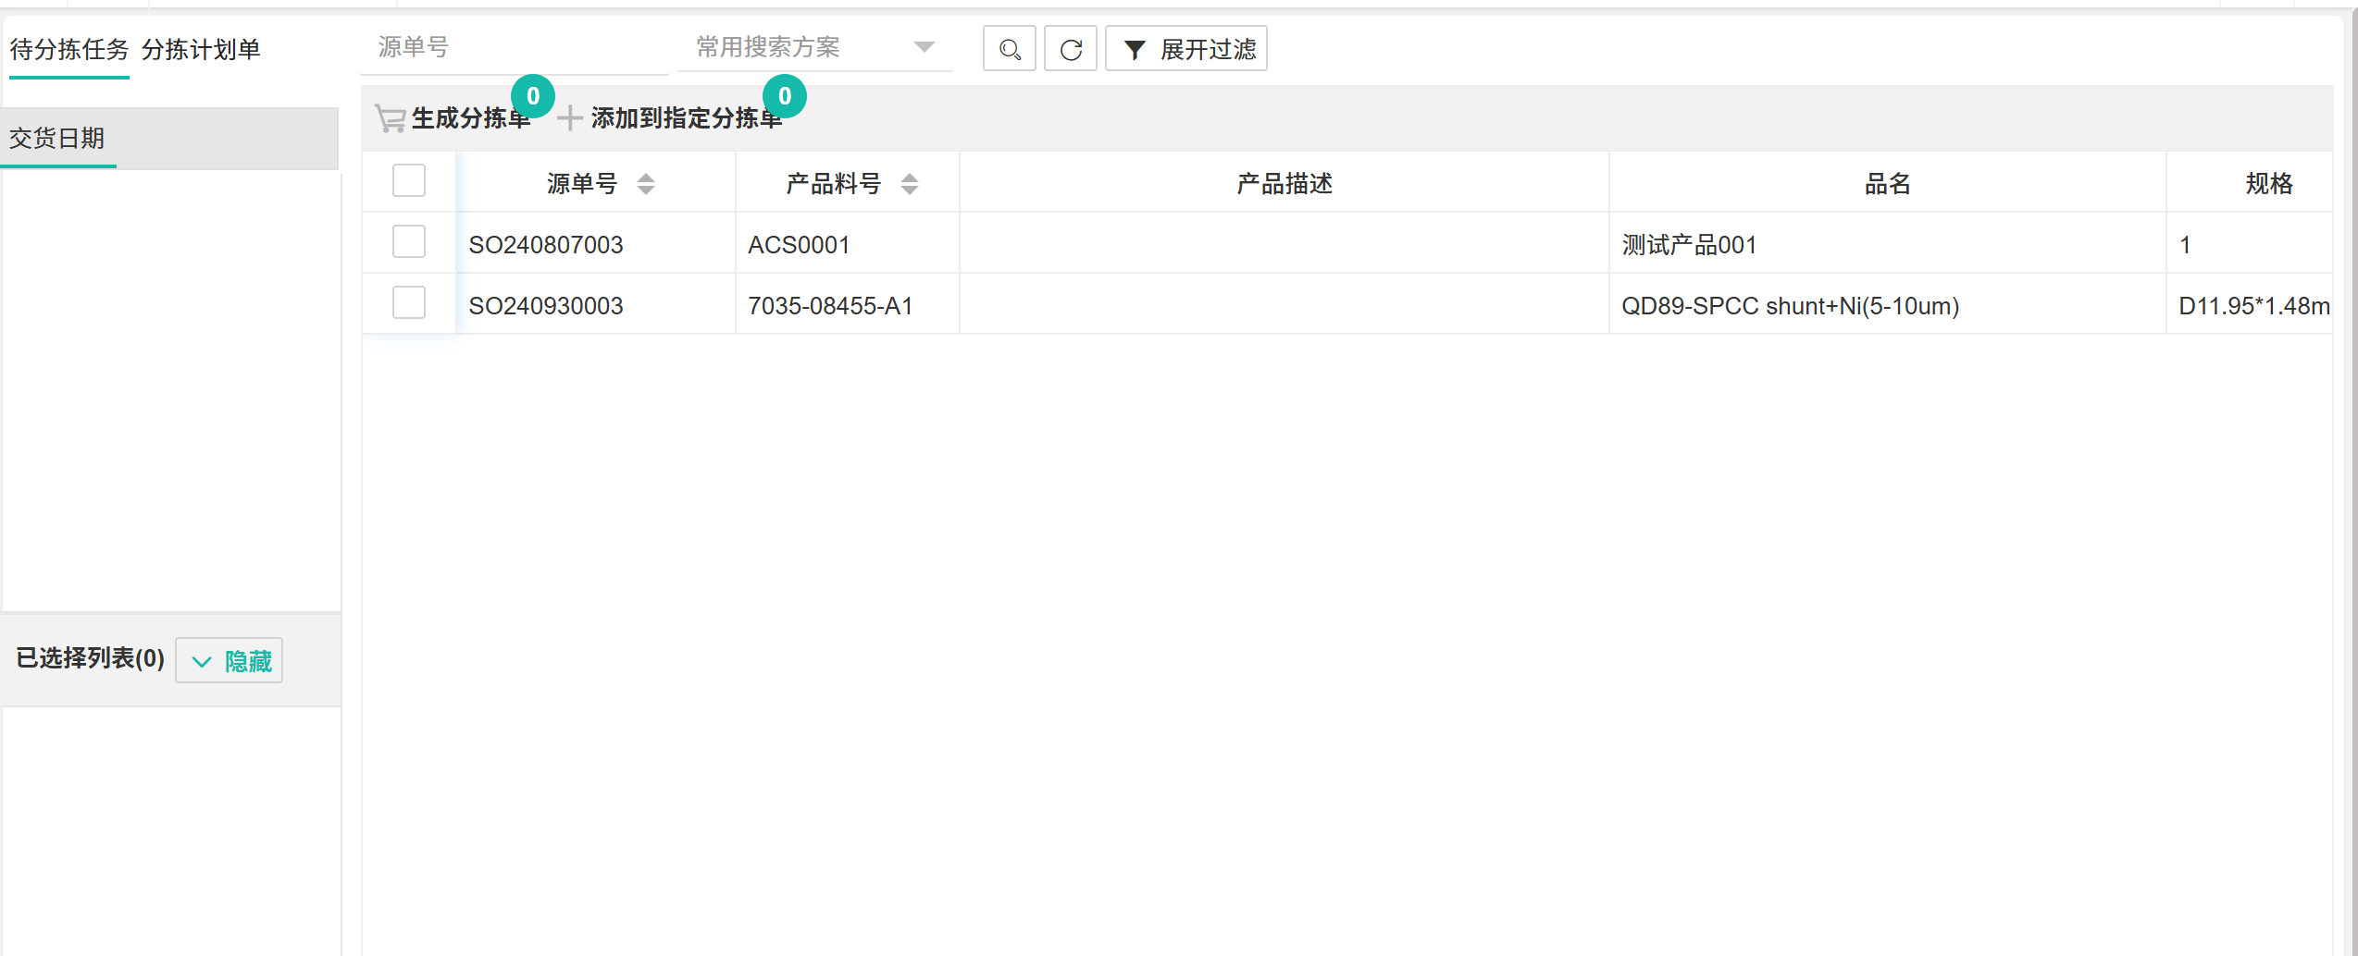Click the plus icon for 添加到指定分拣单
This screenshot has height=956, width=2358.
click(569, 118)
